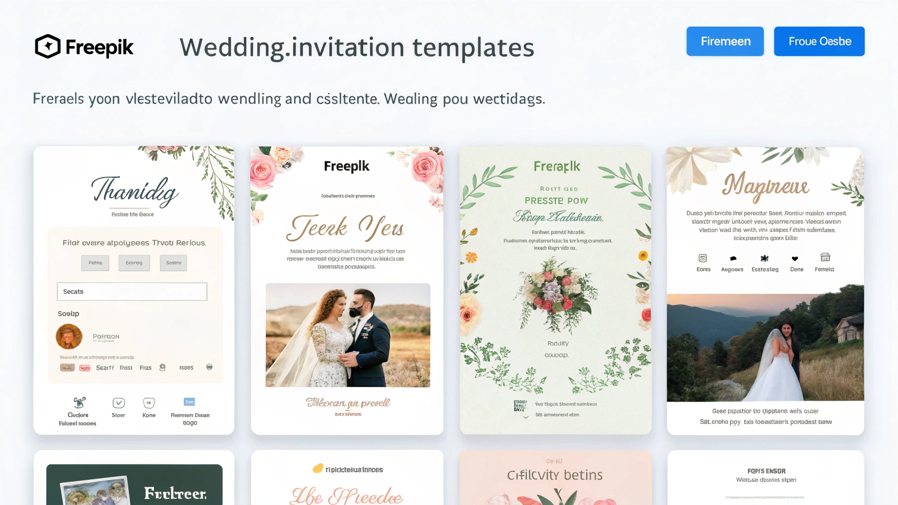Click the QR code icon on green template

click(x=520, y=405)
